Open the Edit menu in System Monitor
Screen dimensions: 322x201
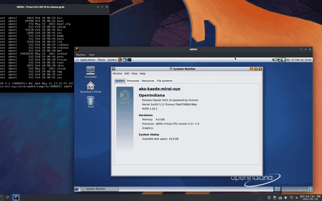(127, 73)
